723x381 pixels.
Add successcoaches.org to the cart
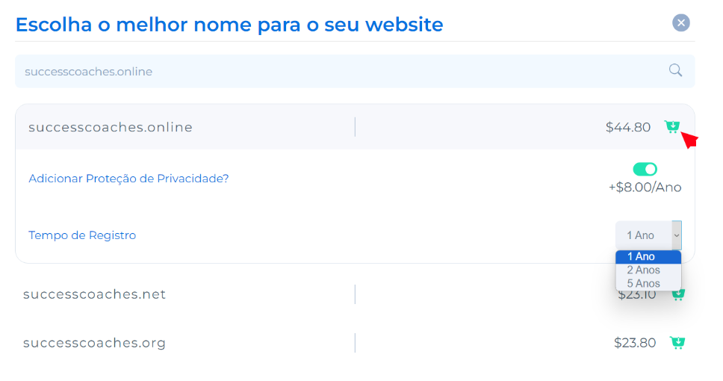677,343
